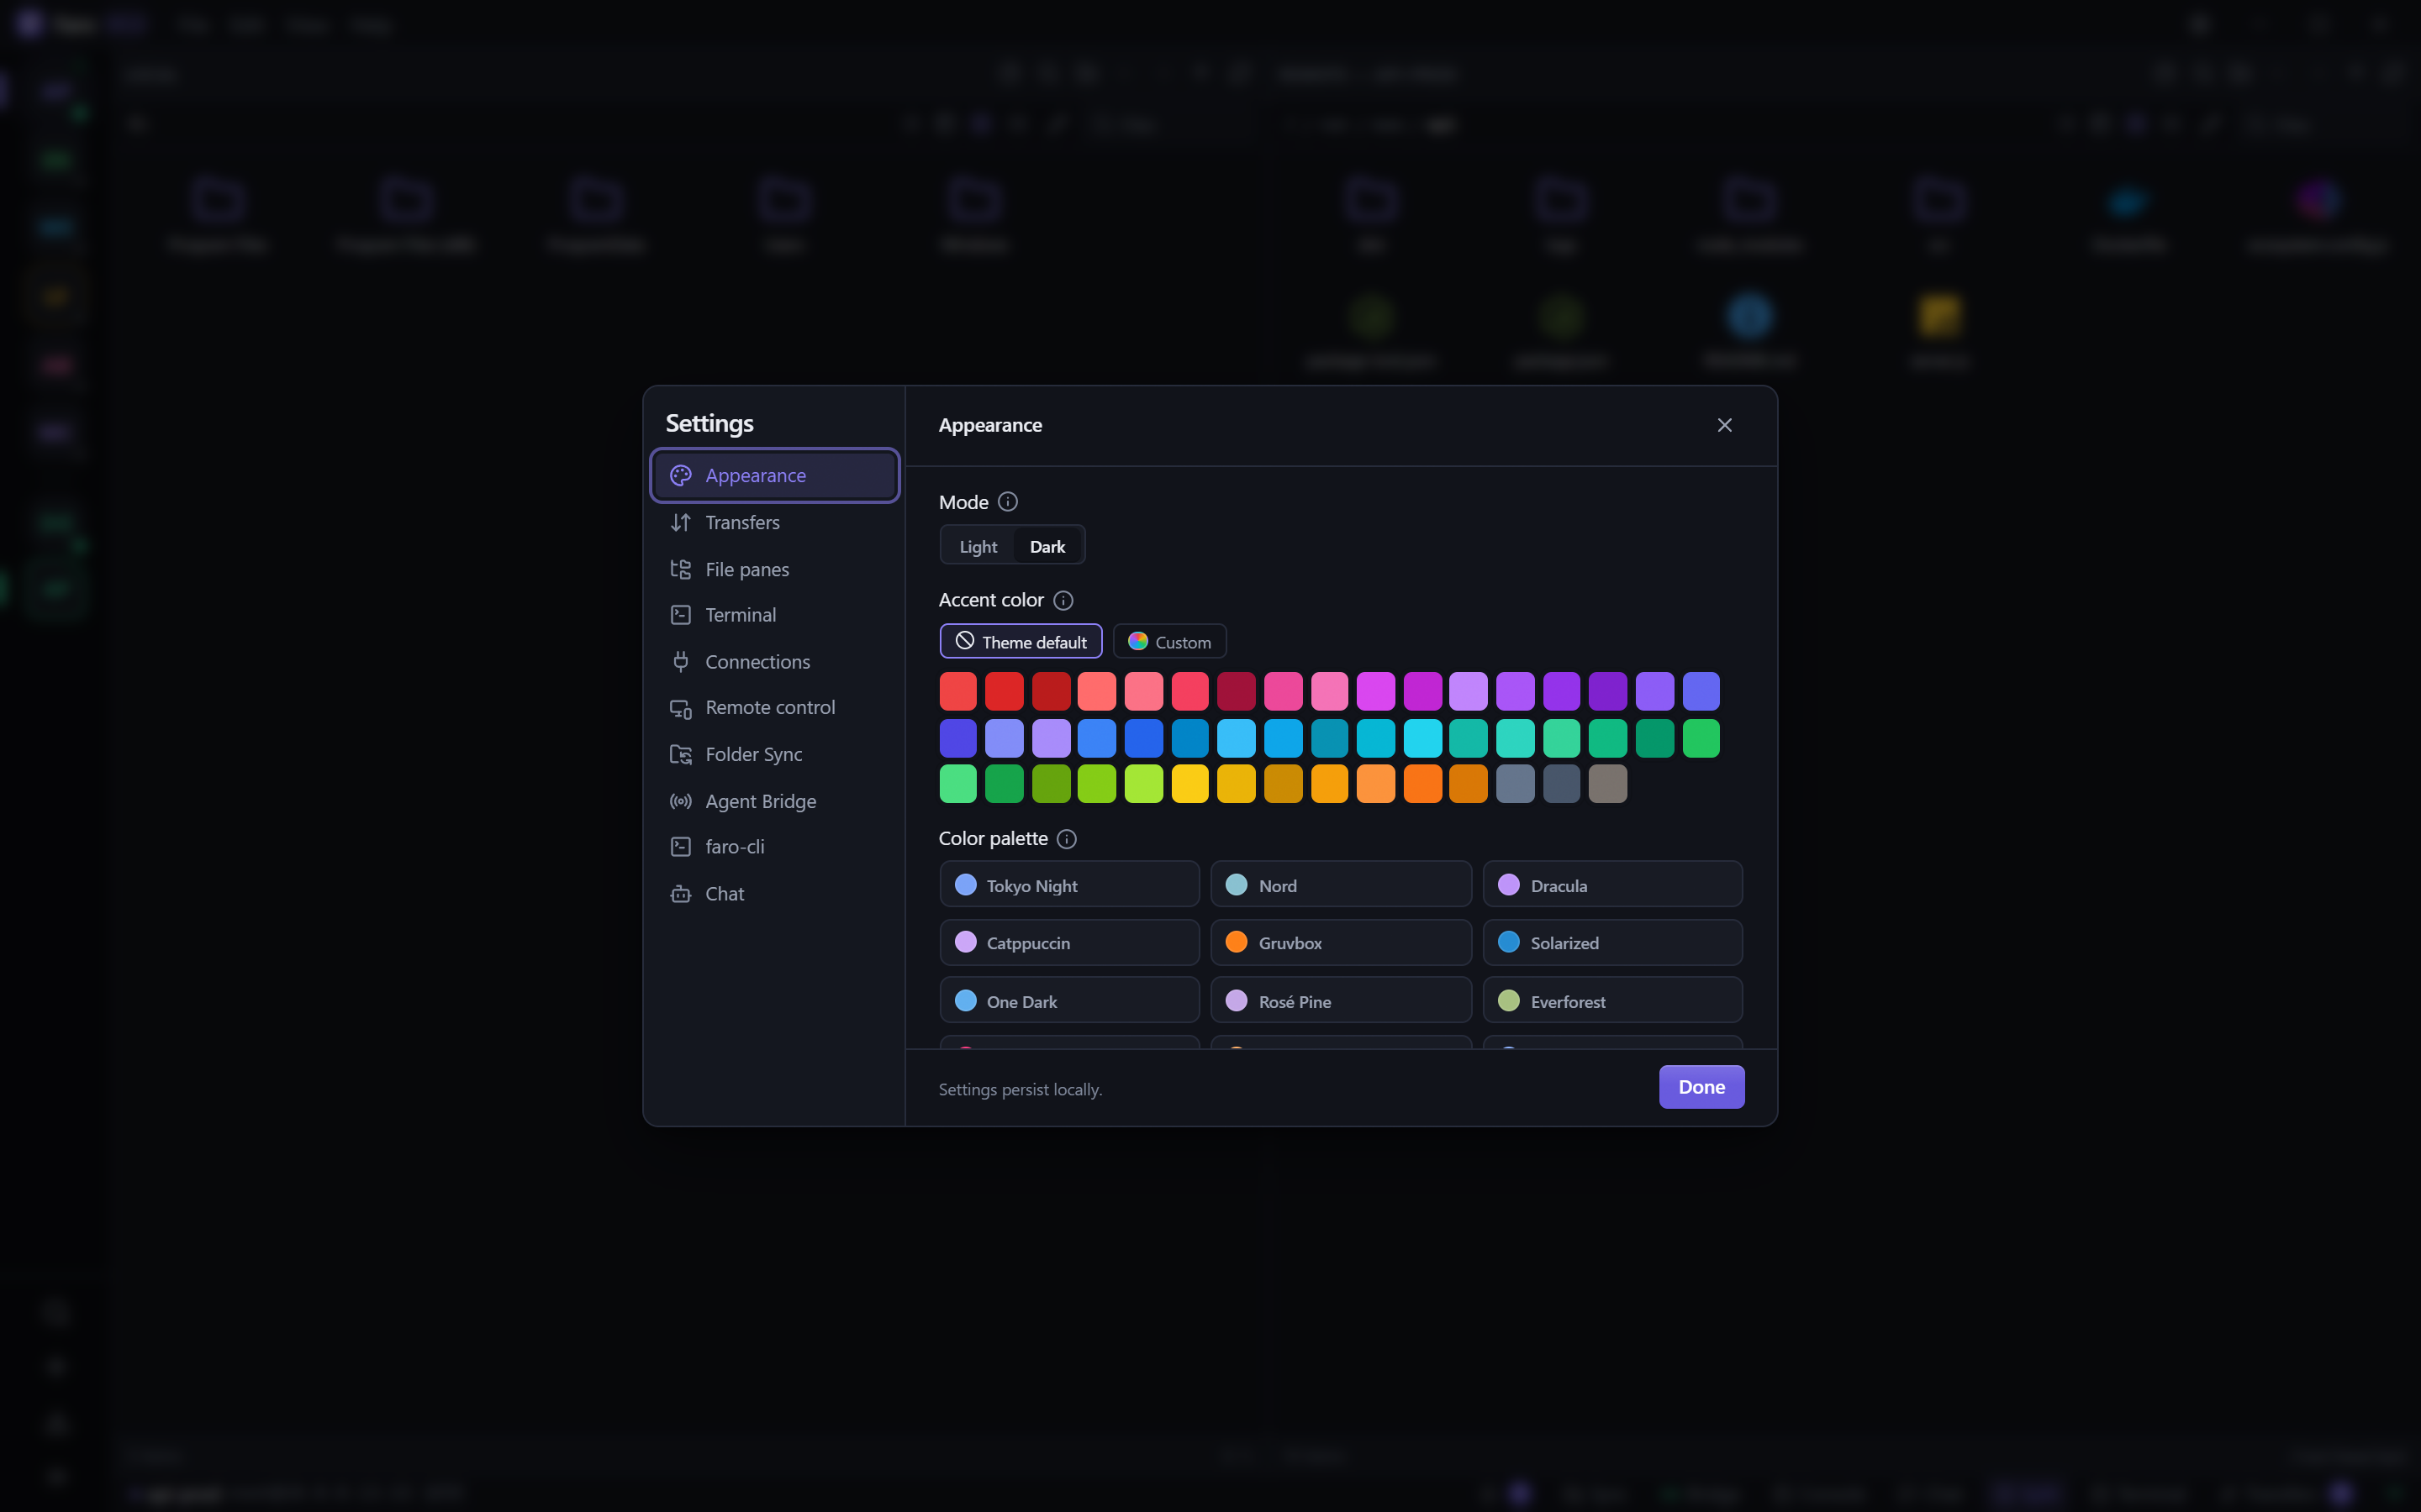Click the Folder Sync icon
2421x1512 pixels.
[x=680, y=754]
